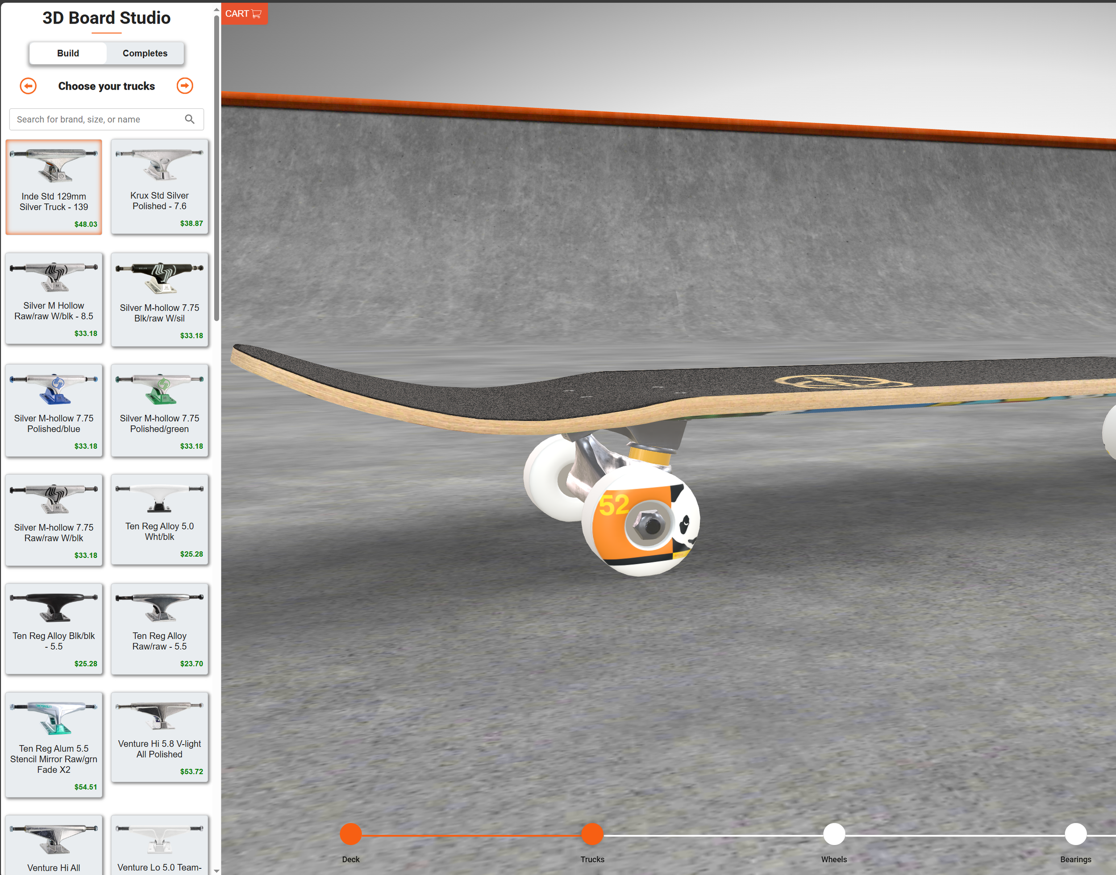Jump to the Bearings step marker
The image size is (1116, 875).
click(1075, 834)
